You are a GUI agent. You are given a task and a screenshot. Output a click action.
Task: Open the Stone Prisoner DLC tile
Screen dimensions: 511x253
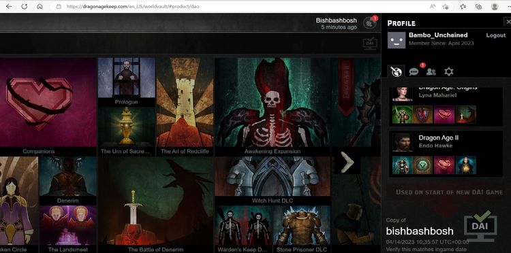[x=302, y=229]
